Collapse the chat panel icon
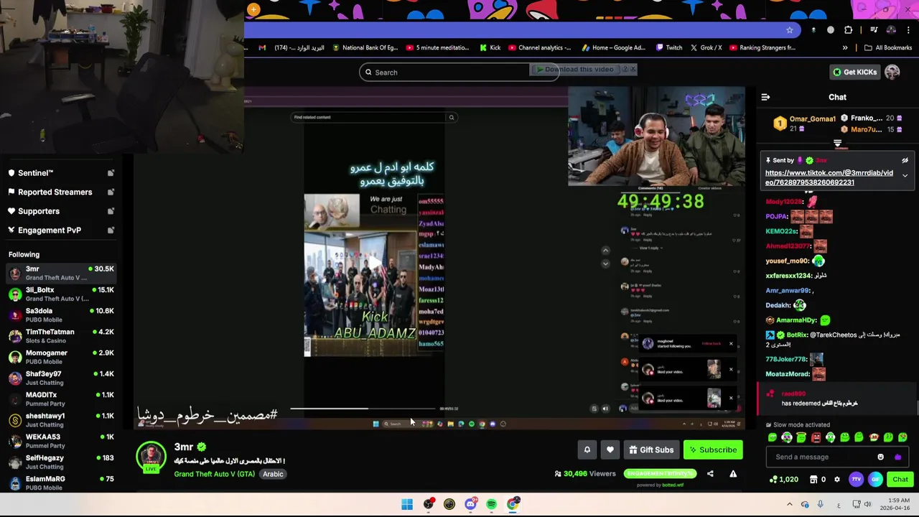Viewport: 919px width, 517px height. [765, 97]
